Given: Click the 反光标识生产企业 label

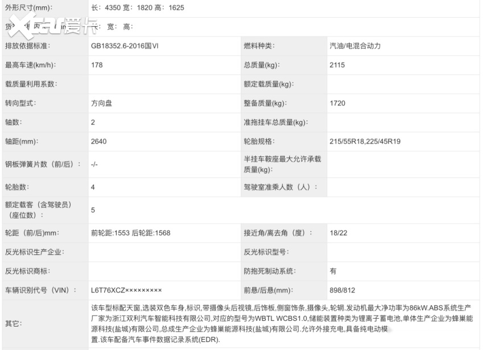Looking at the screenshot, I should pyautogui.click(x=35, y=252).
